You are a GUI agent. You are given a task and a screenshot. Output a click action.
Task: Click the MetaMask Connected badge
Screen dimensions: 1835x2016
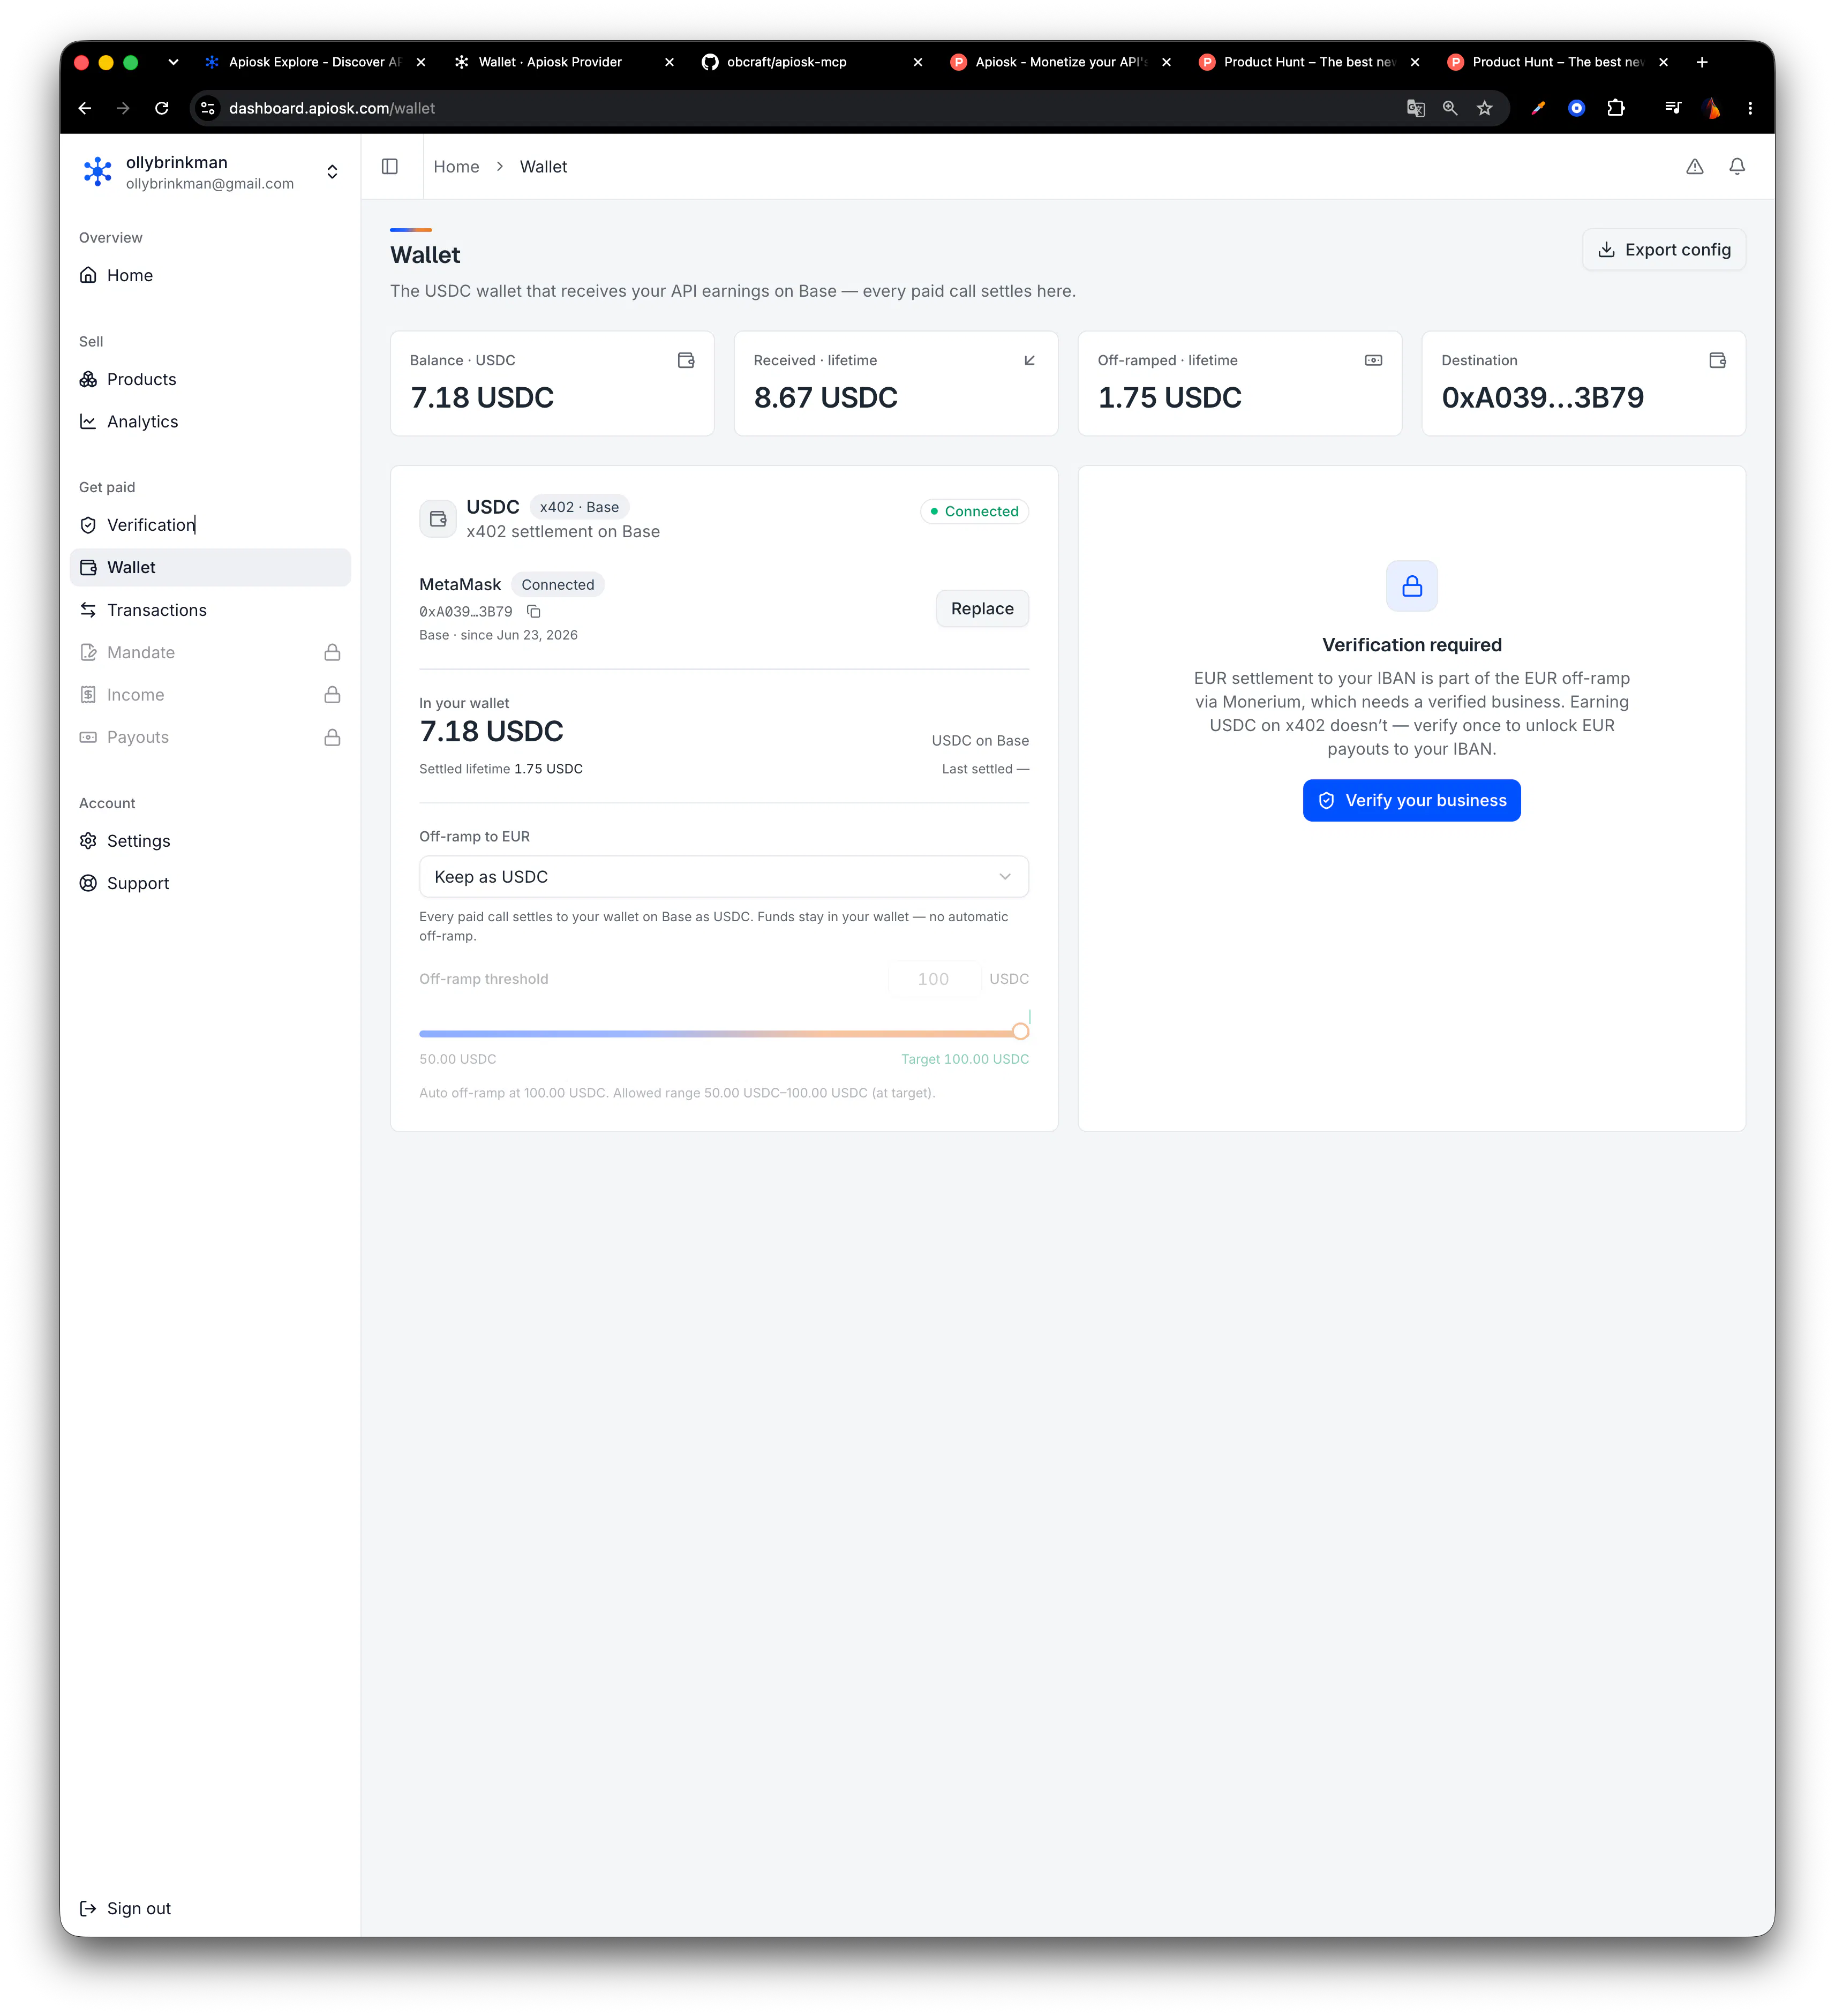(557, 585)
